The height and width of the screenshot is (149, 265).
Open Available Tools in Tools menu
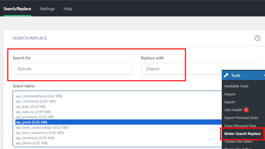coord(236,86)
